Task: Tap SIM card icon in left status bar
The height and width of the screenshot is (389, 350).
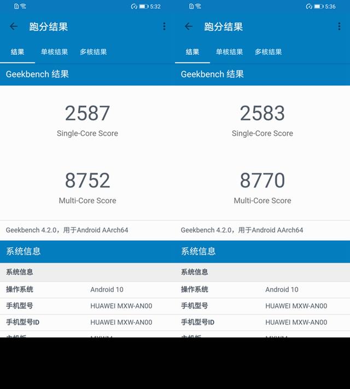Action: (x=16, y=6)
